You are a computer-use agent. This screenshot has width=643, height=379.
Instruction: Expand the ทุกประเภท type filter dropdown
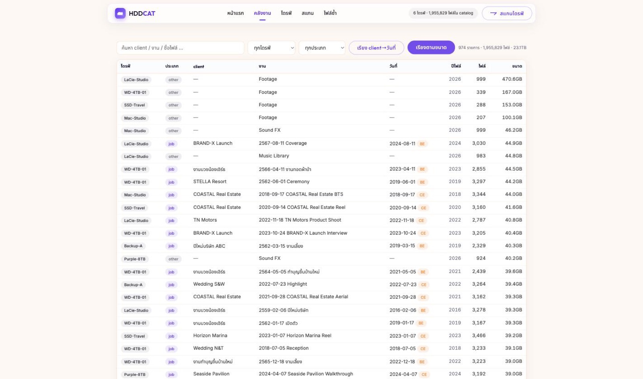pyautogui.click(x=322, y=48)
